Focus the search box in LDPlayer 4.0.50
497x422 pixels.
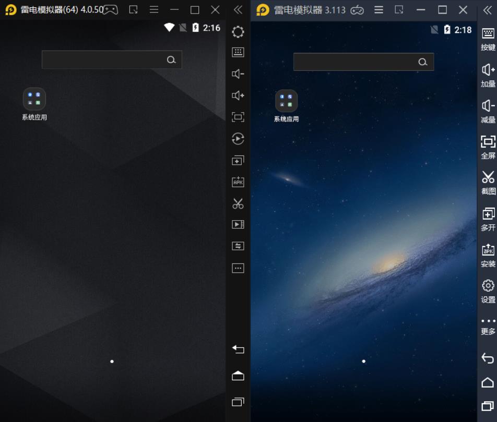(x=112, y=59)
